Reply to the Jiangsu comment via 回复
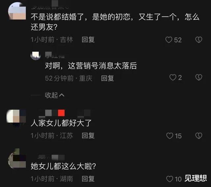This screenshot has height=187, width=211. [x=88, y=135]
